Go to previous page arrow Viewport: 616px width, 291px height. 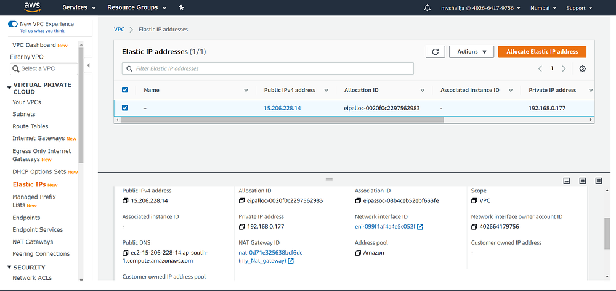click(x=540, y=68)
